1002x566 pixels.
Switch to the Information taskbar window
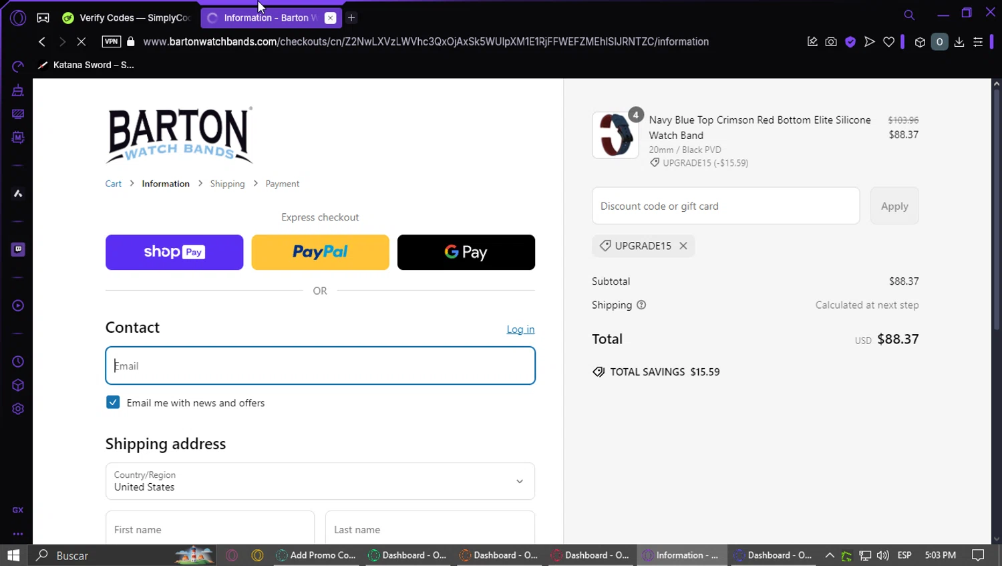pyautogui.click(x=681, y=555)
